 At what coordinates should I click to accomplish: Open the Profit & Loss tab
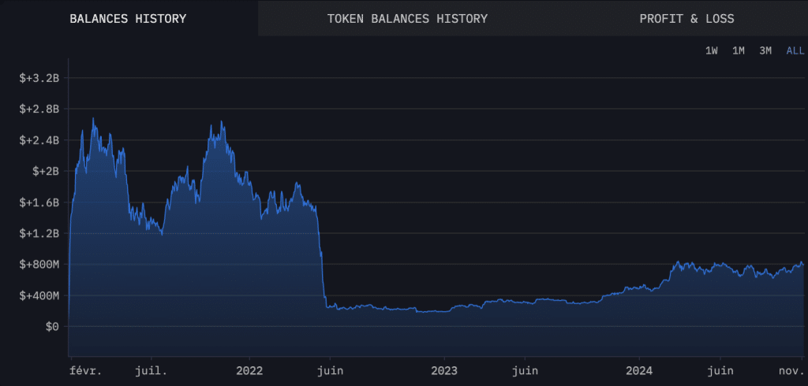(687, 19)
